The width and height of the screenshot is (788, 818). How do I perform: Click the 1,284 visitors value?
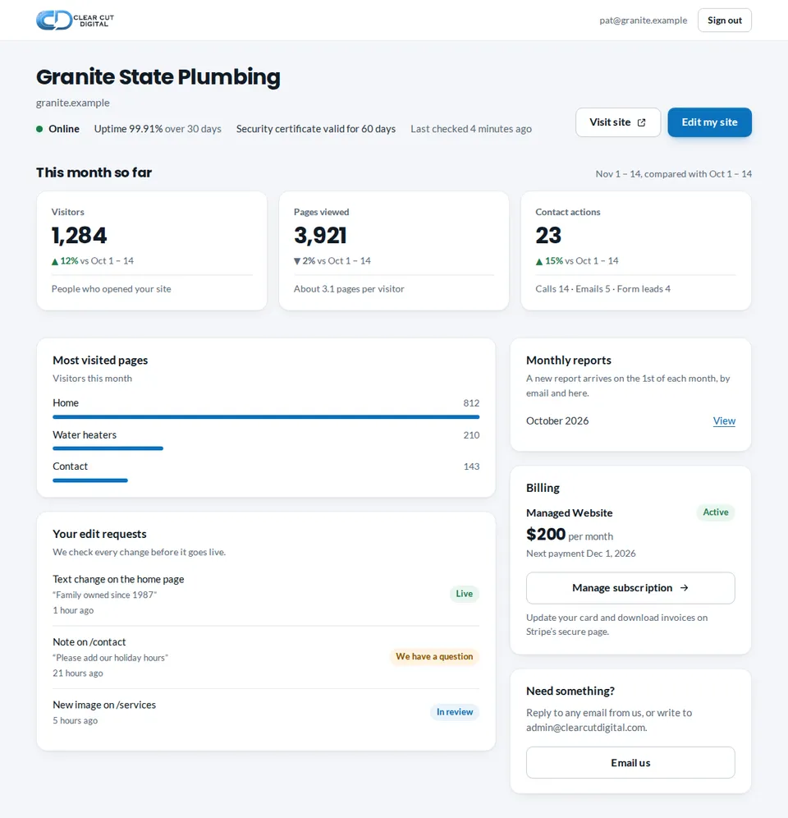pyautogui.click(x=79, y=235)
